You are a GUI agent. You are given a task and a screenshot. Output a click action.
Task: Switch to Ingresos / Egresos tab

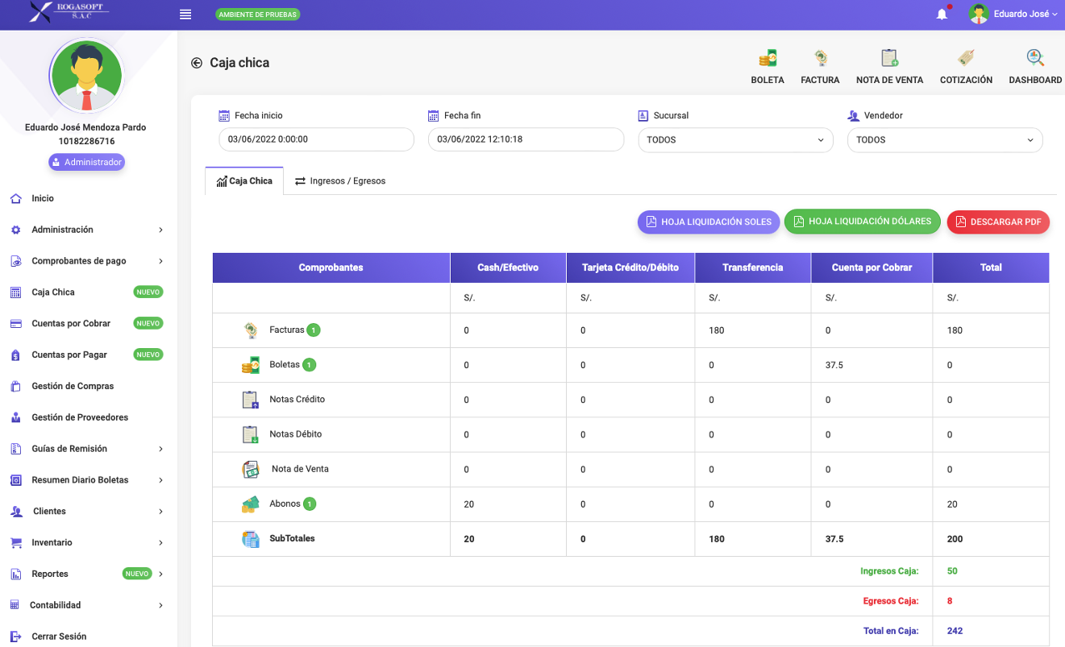click(340, 181)
